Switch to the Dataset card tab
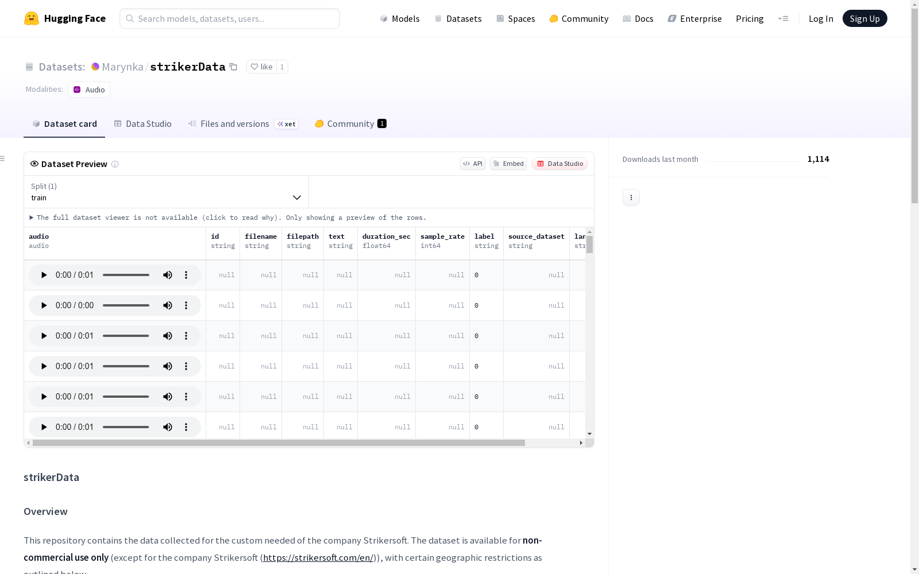 [64, 123]
